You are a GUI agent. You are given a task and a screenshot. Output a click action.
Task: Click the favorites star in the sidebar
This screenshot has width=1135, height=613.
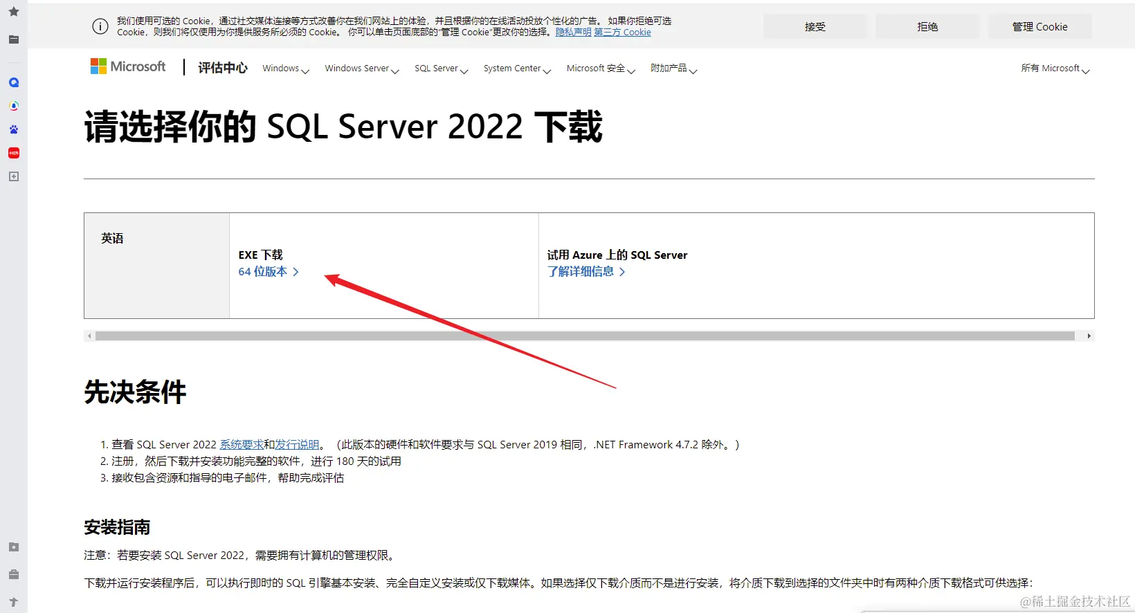pos(13,12)
